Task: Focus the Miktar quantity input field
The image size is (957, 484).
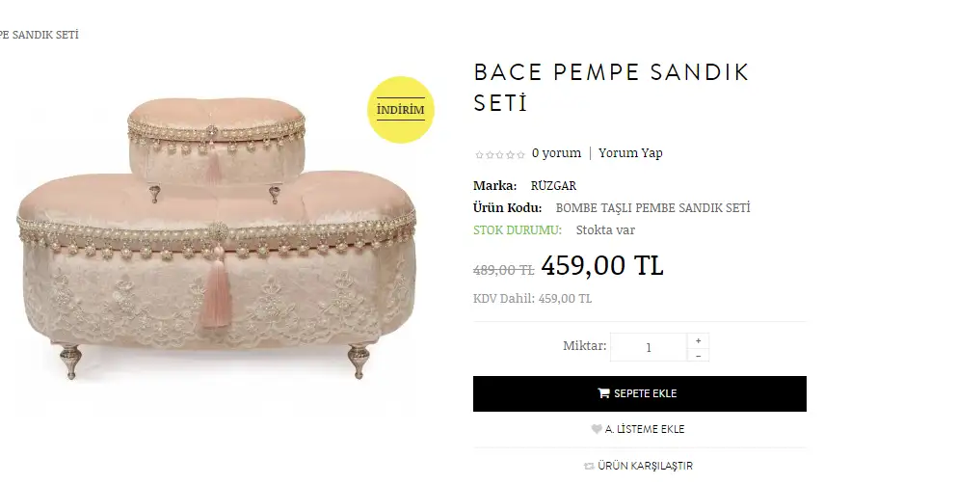Action: [x=648, y=347]
